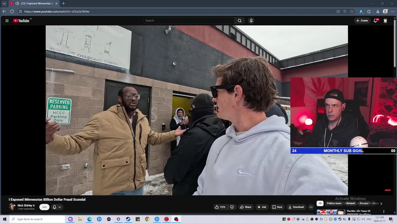Image resolution: width=397 pixels, height=223 pixels.
Task: Save the video to a playlist
Action: (277, 207)
